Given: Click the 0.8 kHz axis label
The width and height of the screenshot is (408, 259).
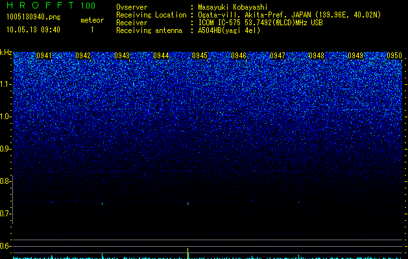Looking at the screenshot, I should coord(6,181).
